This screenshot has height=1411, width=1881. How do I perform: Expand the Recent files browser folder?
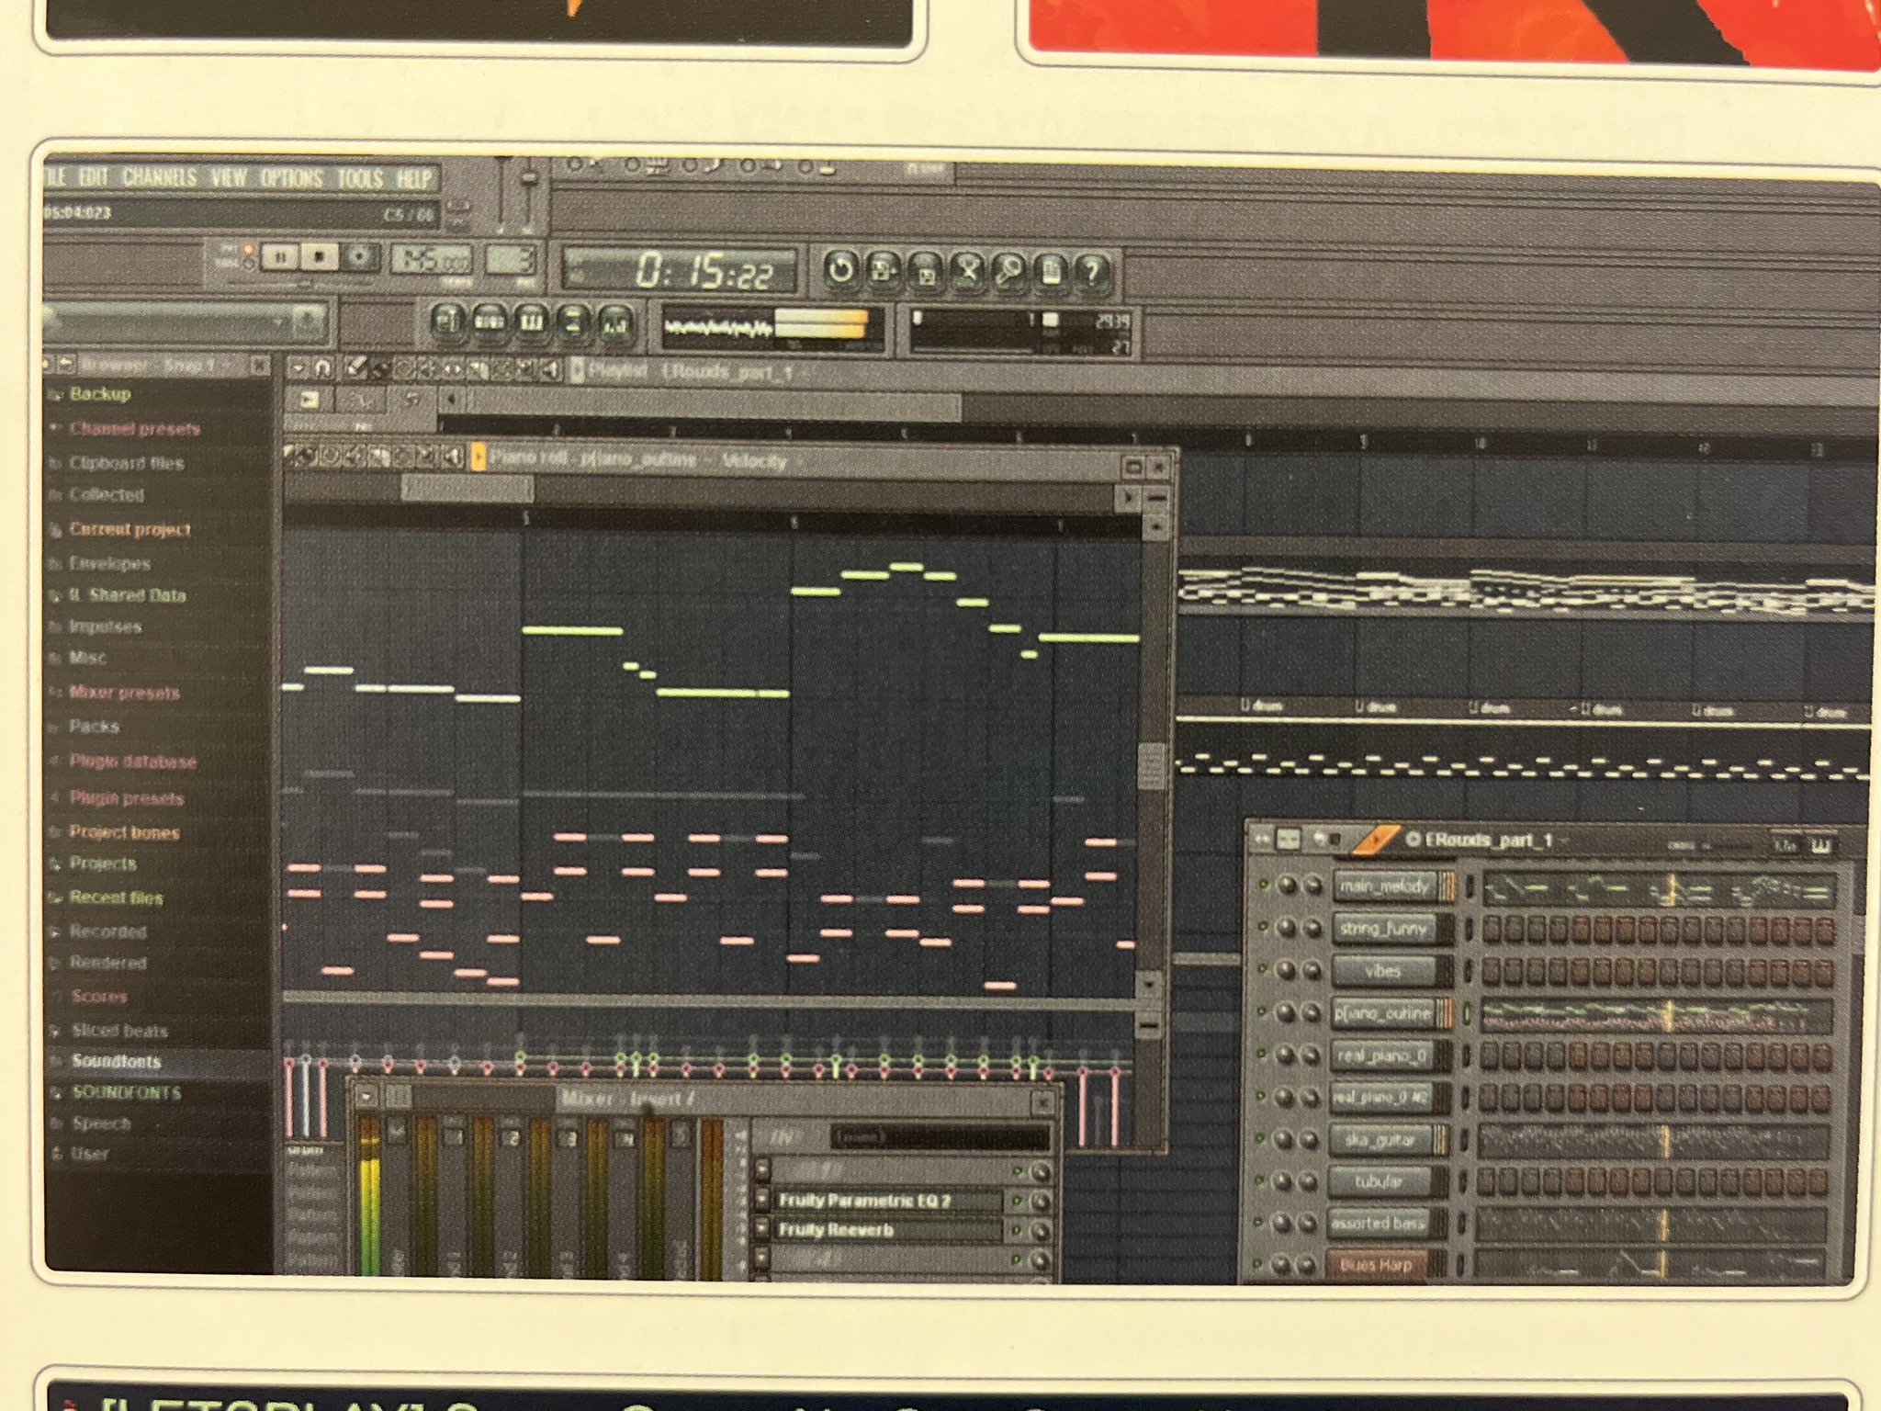pyautogui.click(x=116, y=897)
